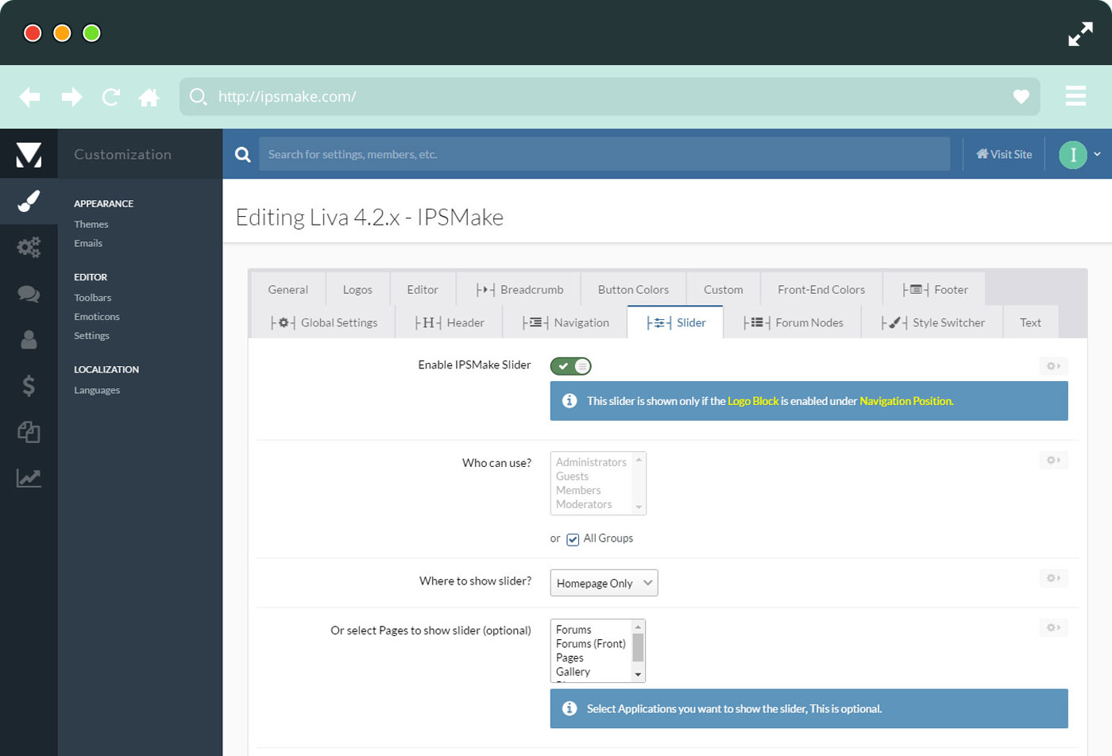Viewport: 1112px width, 756px height.
Task: Switch to the Footer tab
Action: pos(935,290)
